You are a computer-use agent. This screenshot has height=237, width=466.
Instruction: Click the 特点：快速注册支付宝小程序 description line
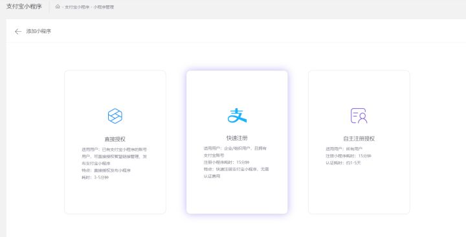point(236,169)
